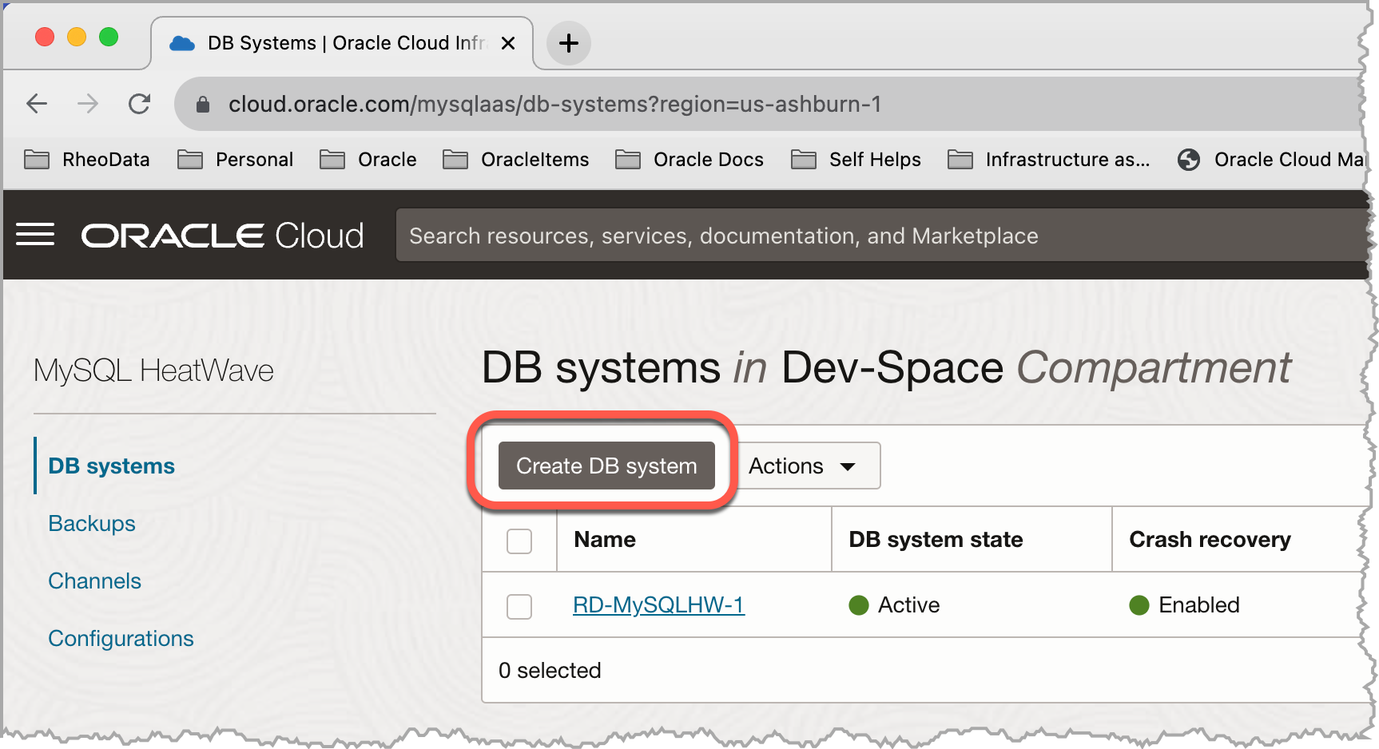The image size is (1379, 749).
Task: Click the 0 selected text
Action: point(550,671)
